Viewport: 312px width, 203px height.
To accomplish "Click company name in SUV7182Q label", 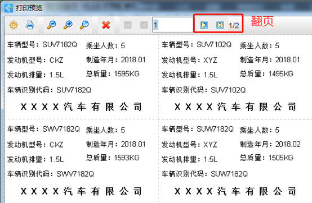I will click(81, 107).
